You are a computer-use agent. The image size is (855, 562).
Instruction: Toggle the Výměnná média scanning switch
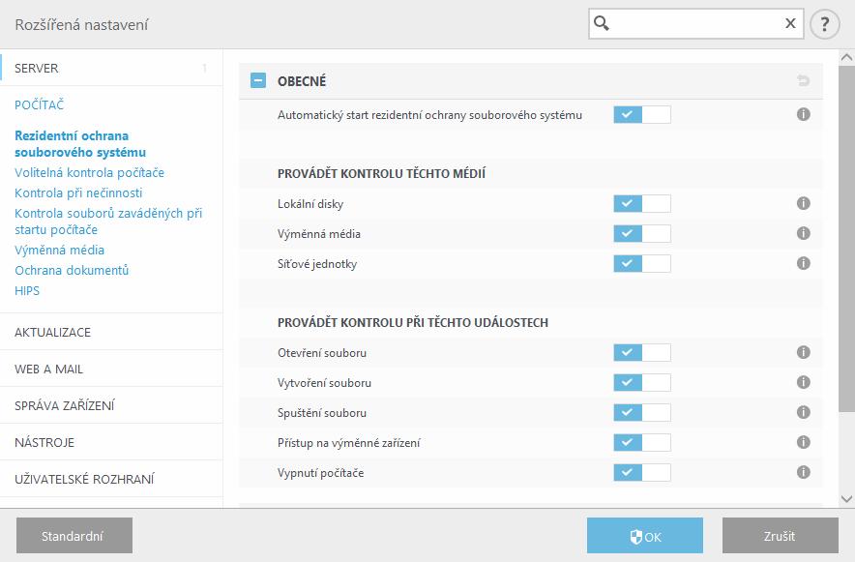pos(642,234)
